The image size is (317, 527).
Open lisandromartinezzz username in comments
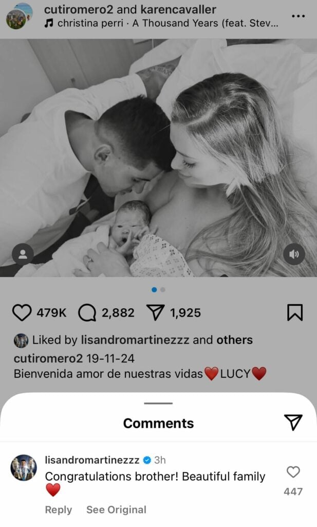[92, 460]
